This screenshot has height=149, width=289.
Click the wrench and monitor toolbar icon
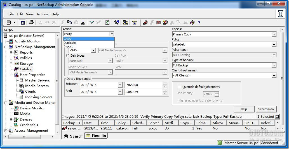pyautogui.click(x=116, y=23)
